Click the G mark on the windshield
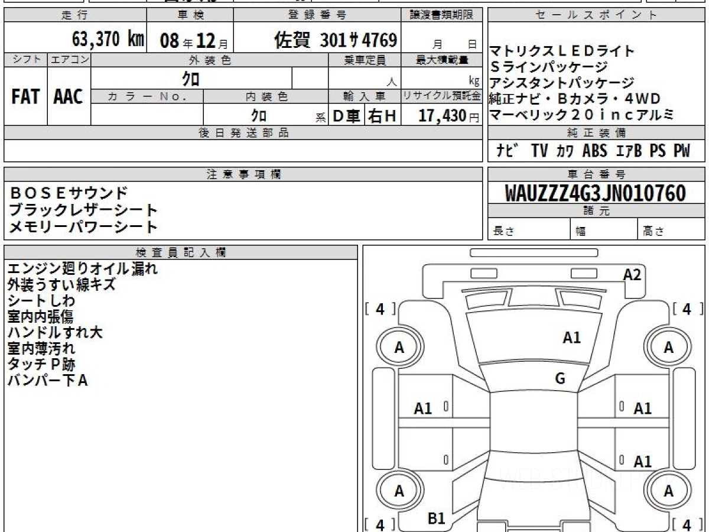709x532 pixels. point(560,379)
